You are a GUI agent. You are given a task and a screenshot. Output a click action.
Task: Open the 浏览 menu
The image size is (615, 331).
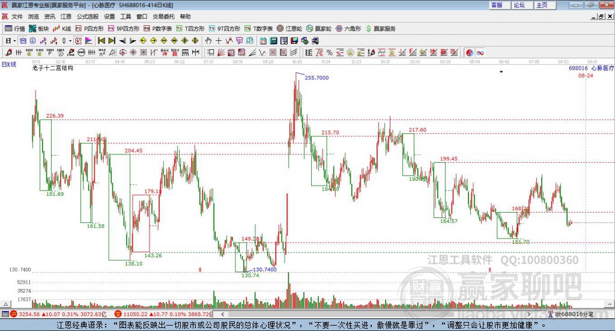tap(34, 16)
